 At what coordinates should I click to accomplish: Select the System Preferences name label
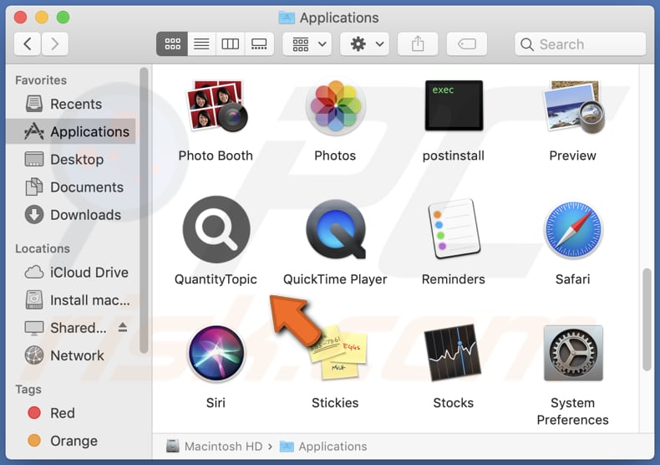pos(573,411)
